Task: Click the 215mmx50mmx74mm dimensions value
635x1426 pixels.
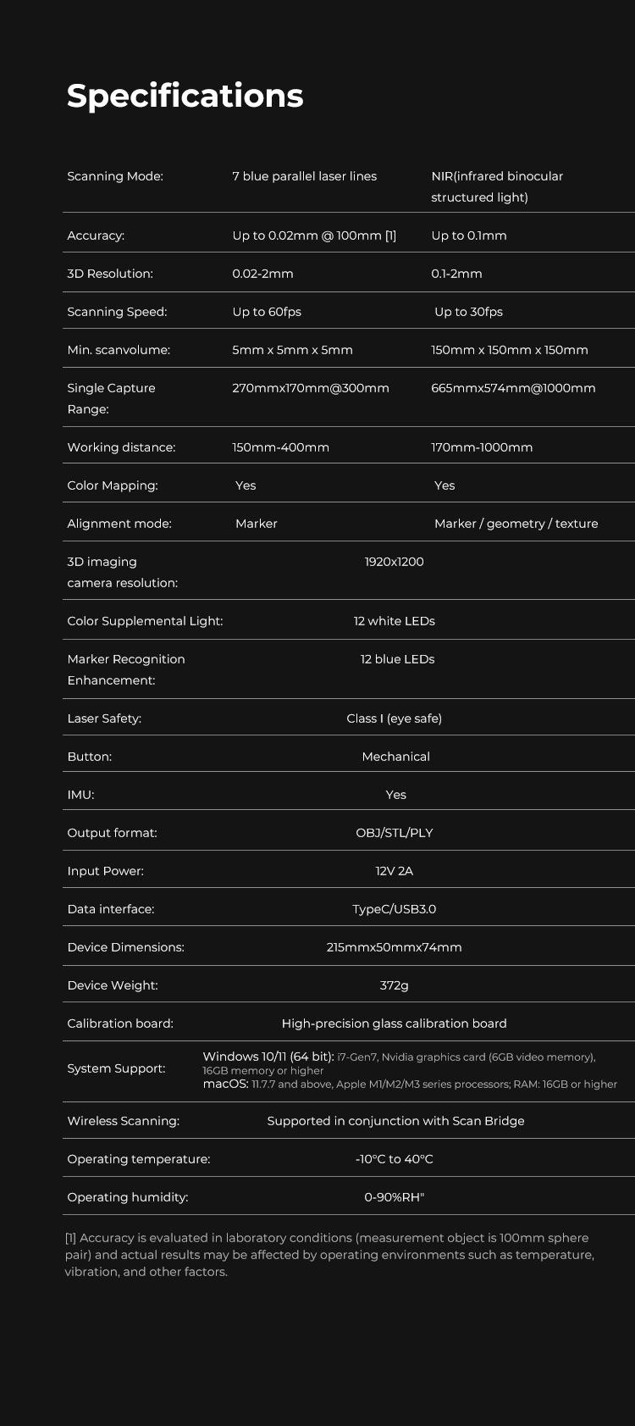Action: pyautogui.click(x=394, y=947)
